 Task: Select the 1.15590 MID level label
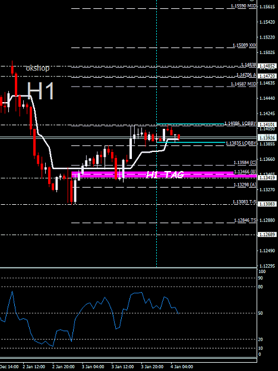pyautogui.click(x=244, y=6)
